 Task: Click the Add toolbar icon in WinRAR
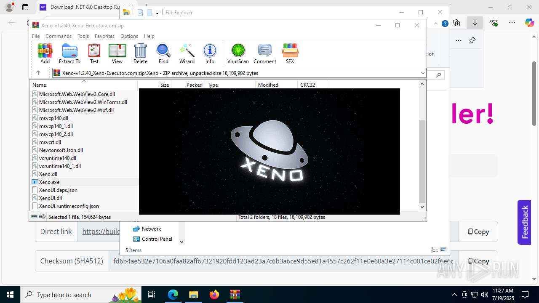click(45, 53)
